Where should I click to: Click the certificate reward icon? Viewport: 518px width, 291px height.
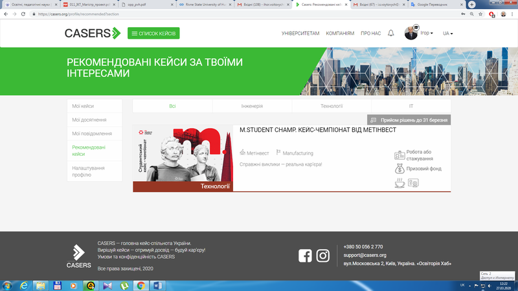coord(413,183)
